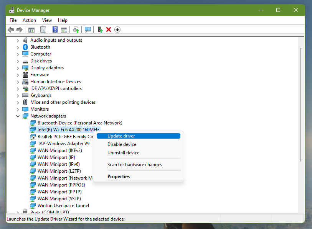This screenshot has width=312, height=229.
Task: Choose Properties from the context menu
Action: (139, 177)
